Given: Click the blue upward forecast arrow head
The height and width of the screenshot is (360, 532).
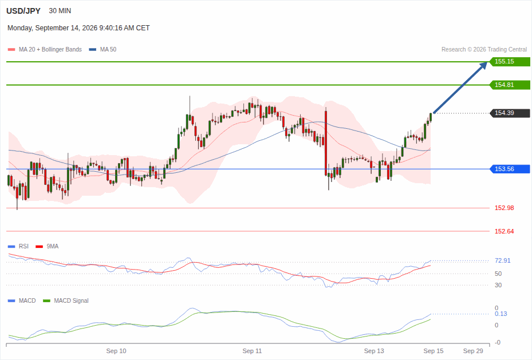Looking at the screenshot, I should pyautogui.click(x=483, y=65).
